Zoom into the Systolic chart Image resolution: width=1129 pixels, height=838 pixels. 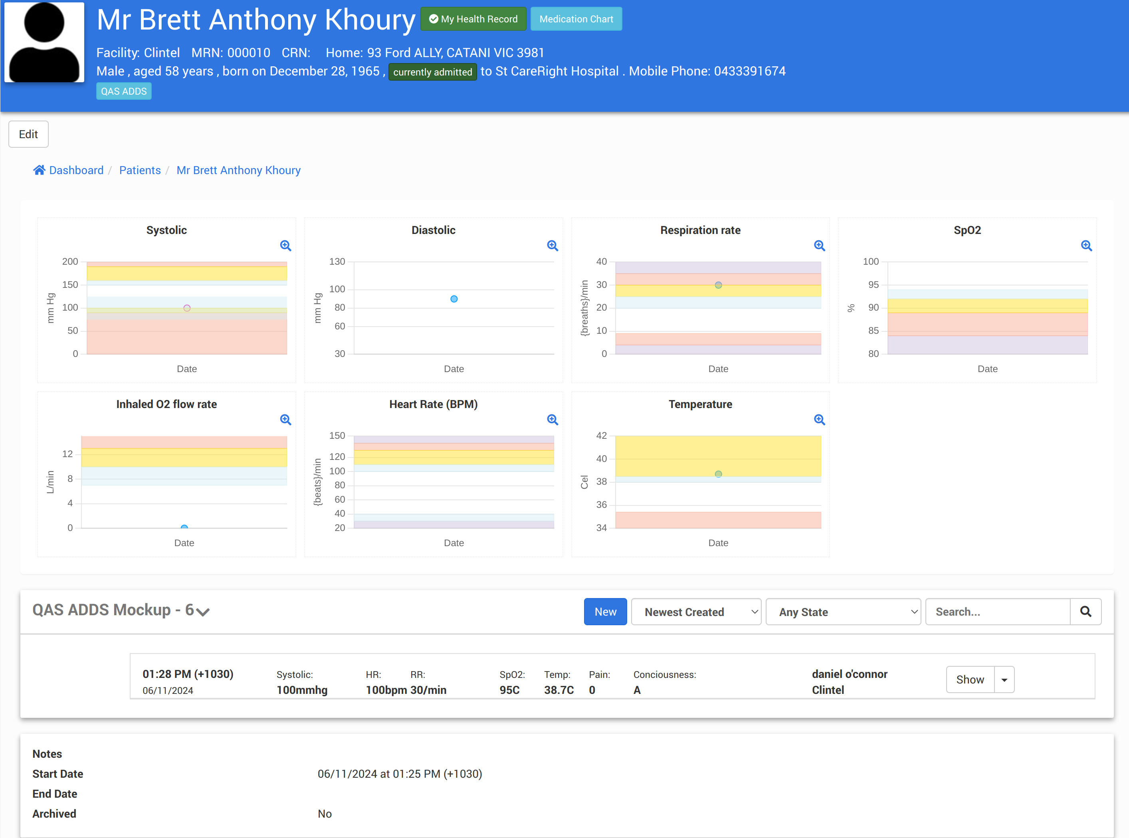coord(285,246)
